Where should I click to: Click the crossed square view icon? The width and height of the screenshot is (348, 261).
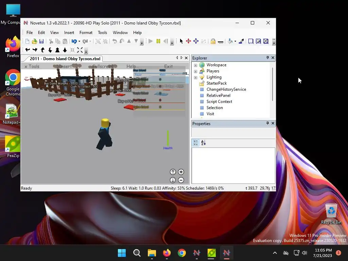266,41
